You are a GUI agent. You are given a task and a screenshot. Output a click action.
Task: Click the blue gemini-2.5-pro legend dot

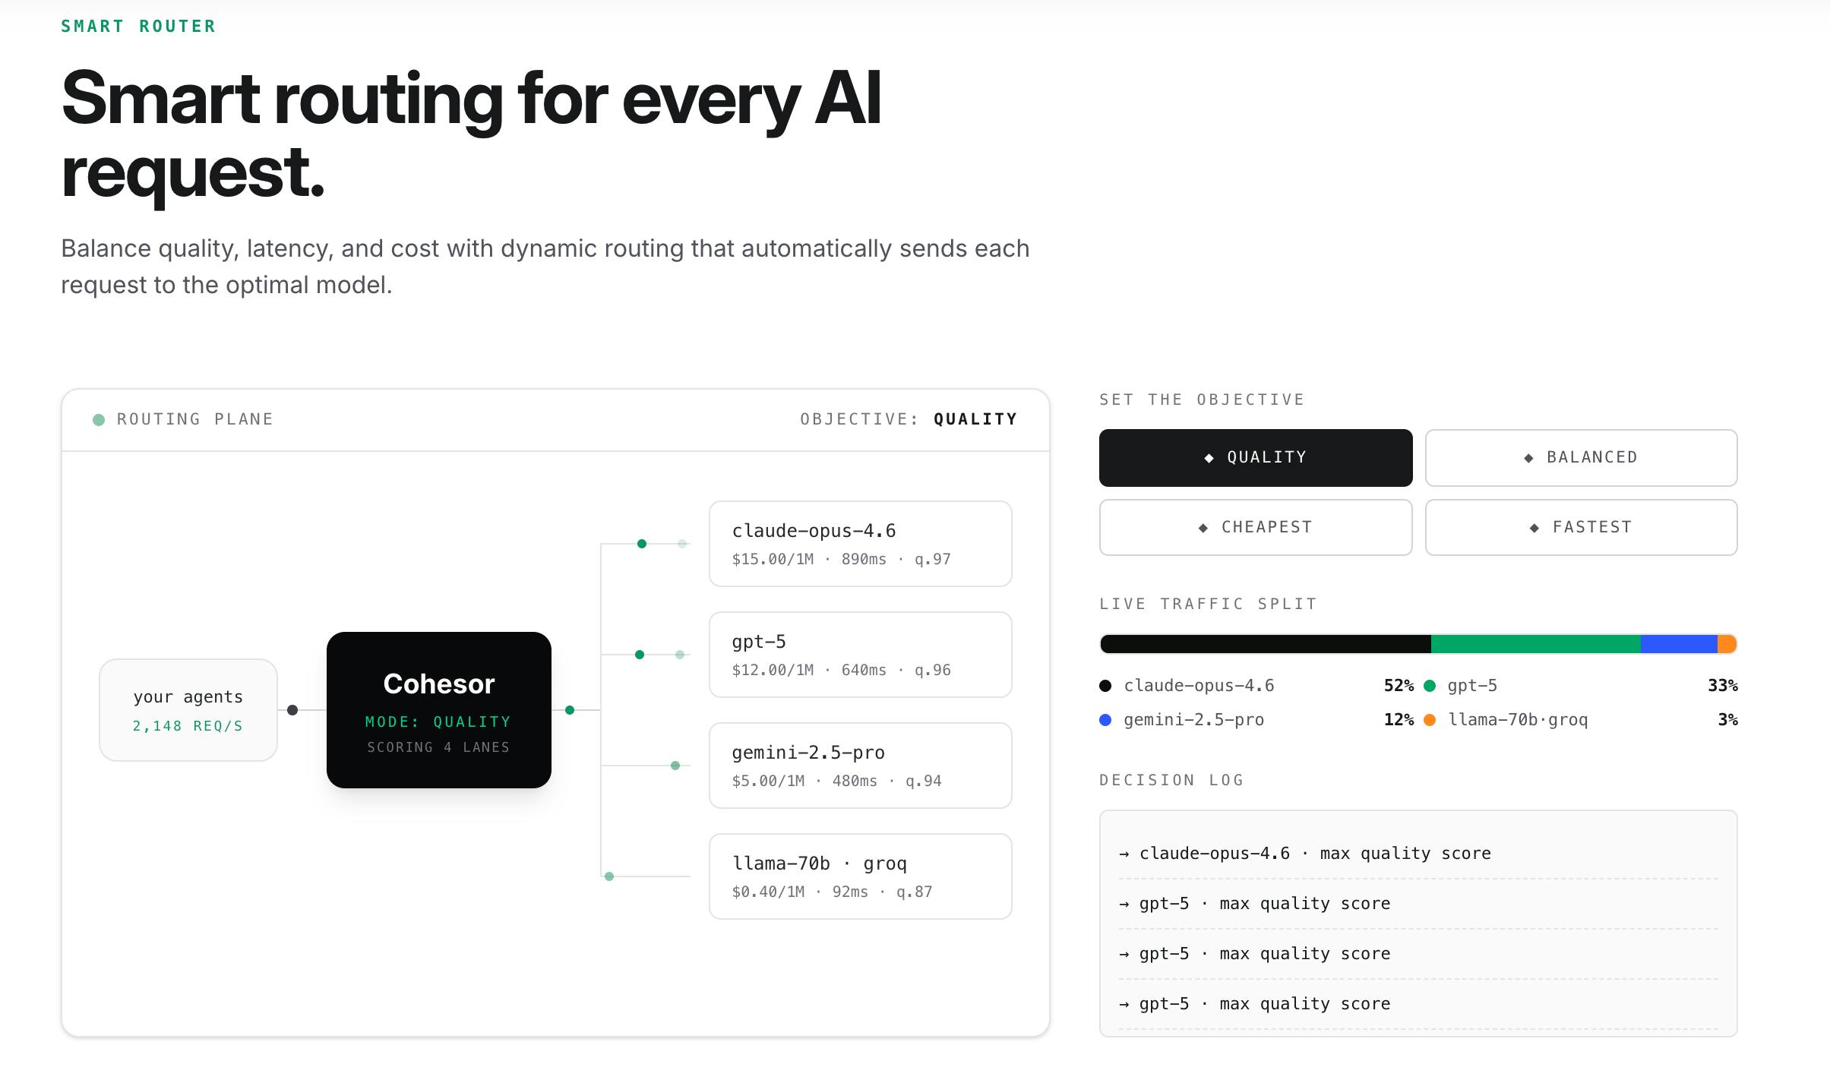1105,720
